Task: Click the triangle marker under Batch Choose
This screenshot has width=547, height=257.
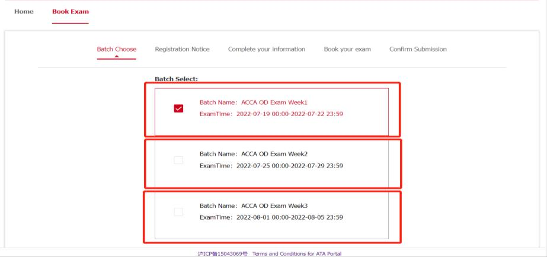Action: pos(117,57)
